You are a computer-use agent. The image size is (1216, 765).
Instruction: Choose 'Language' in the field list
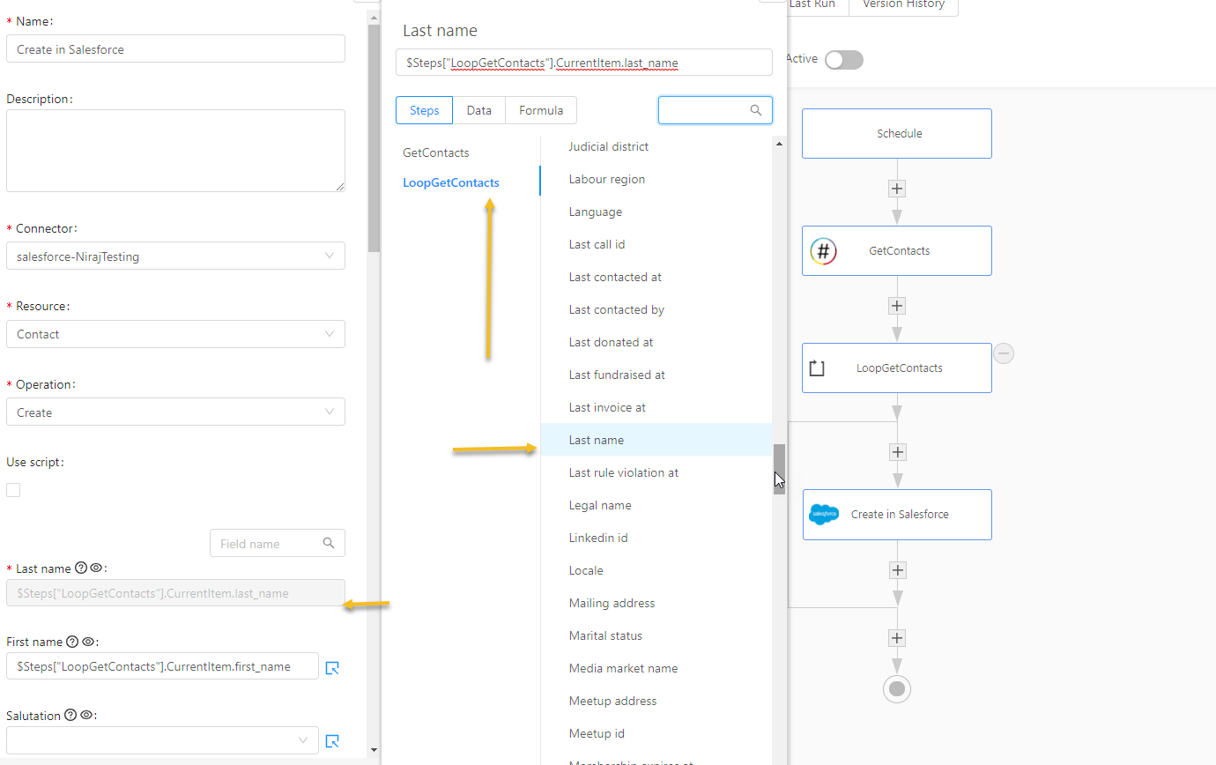(656, 212)
